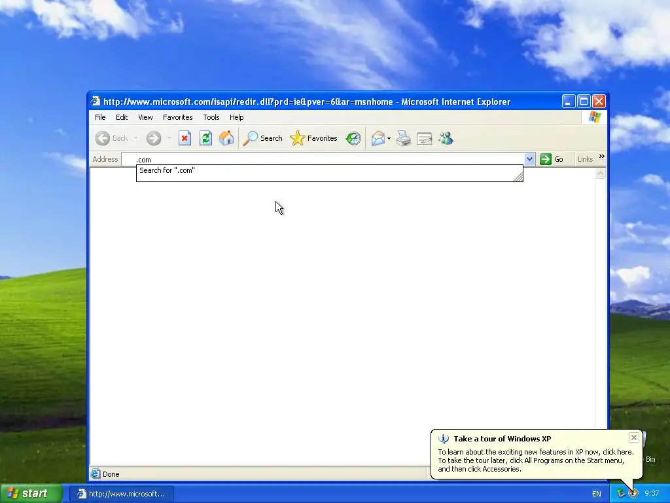Open the History clock icon
670x503 pixels.
click(x=353, y=138)
